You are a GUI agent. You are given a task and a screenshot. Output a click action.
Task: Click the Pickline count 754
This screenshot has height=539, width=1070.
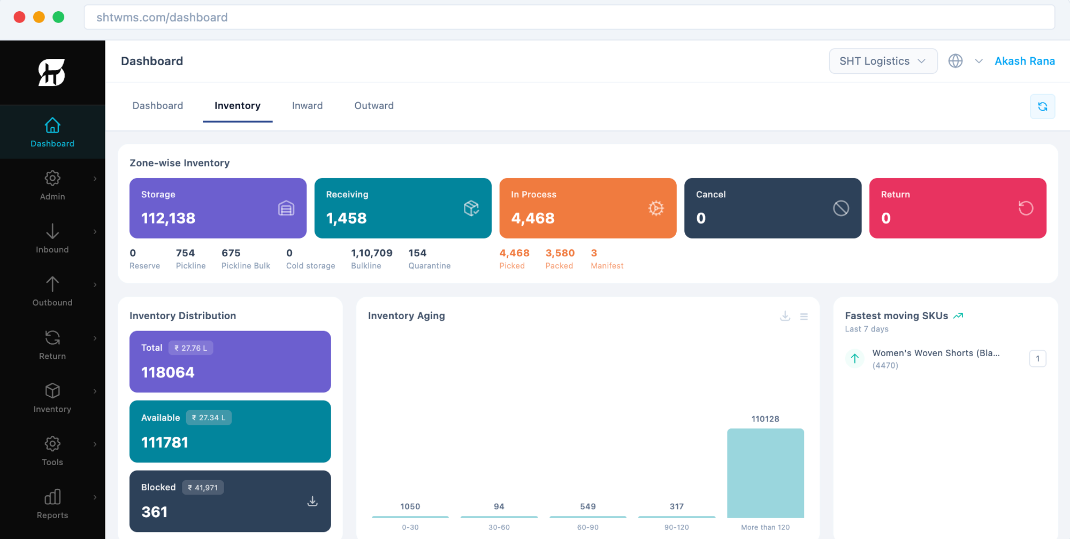pyautogui.click(x=185, y=253)
